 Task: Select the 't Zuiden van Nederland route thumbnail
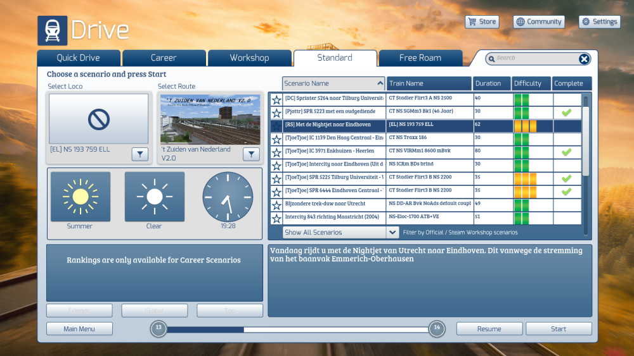tap(210, 119)
